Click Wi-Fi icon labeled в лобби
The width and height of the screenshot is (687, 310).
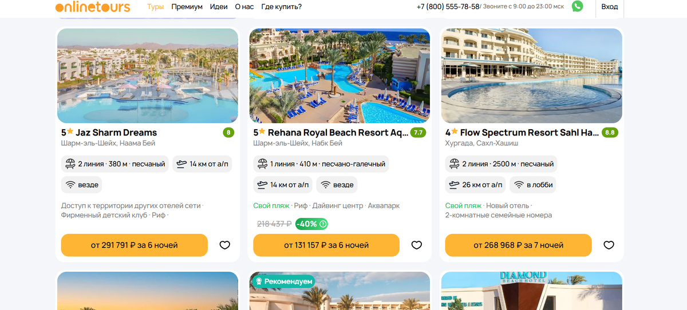coord(519,185)
